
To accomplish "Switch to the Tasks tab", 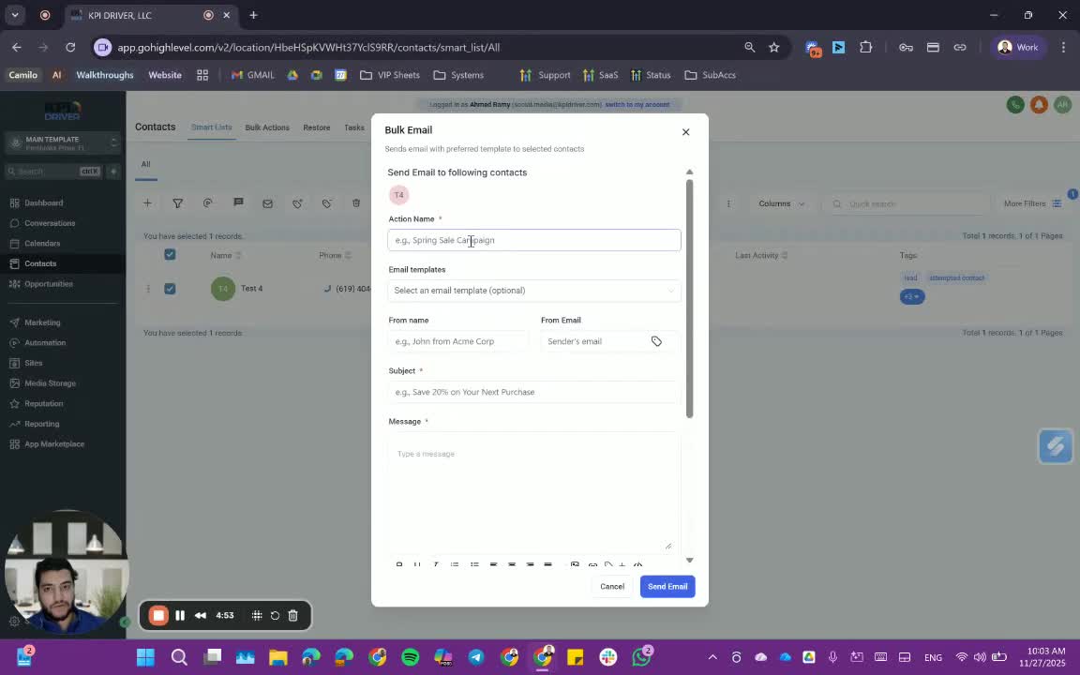I will tap(354, 127).
